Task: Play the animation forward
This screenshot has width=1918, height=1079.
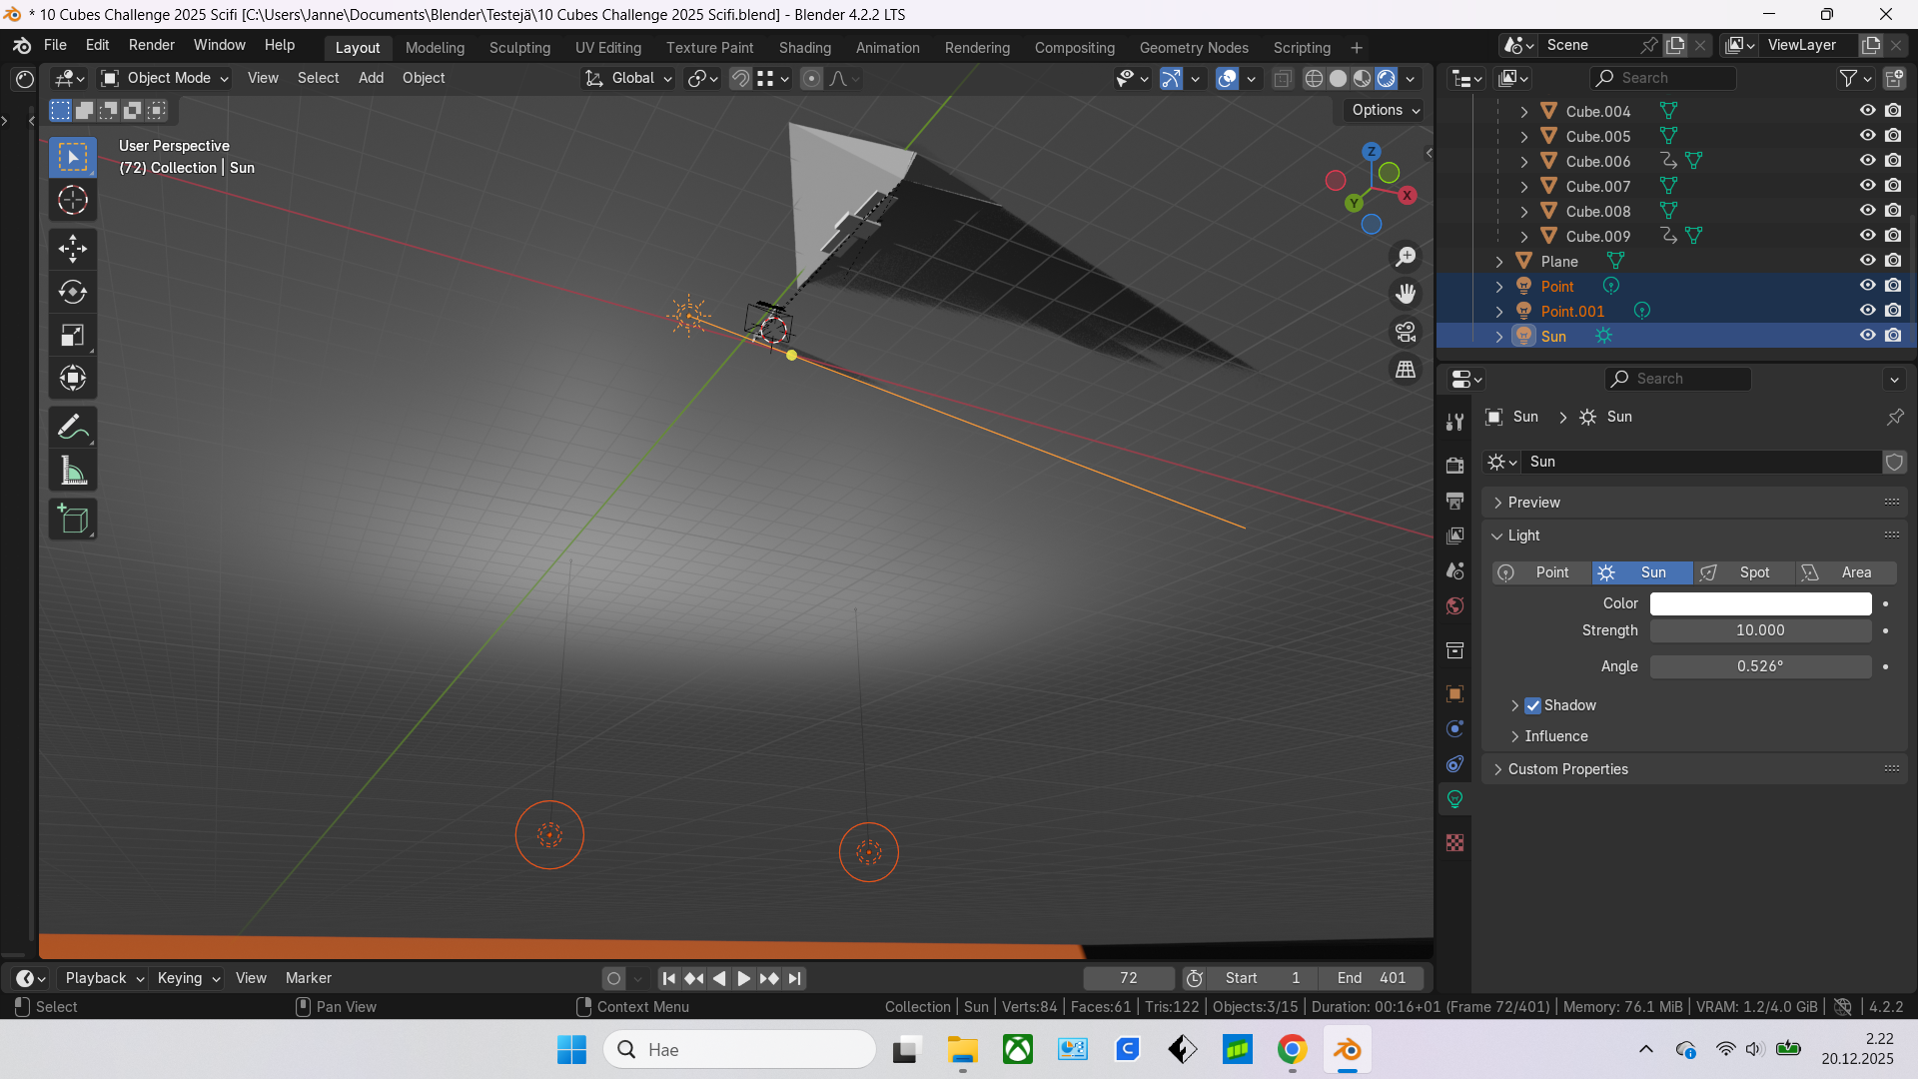Action: [x=743, y=979]
